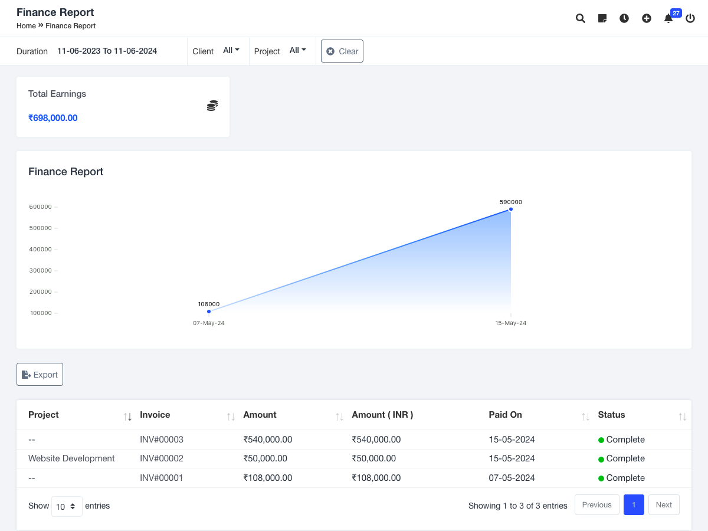
Task: Click the Export button
Action: [x=40, y=375]
